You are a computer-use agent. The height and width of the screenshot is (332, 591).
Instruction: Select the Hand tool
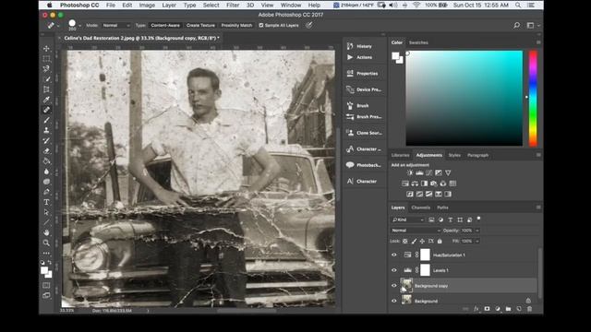46,232
